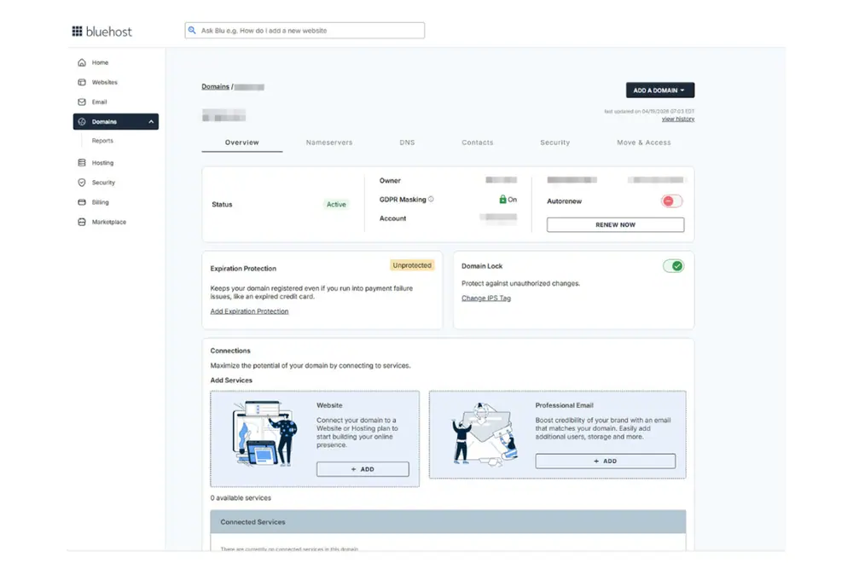Click the bluehost wordmark

109,32
